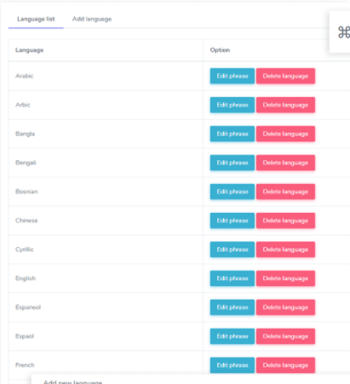Delete the Espaol language

[x=285, y=336]
